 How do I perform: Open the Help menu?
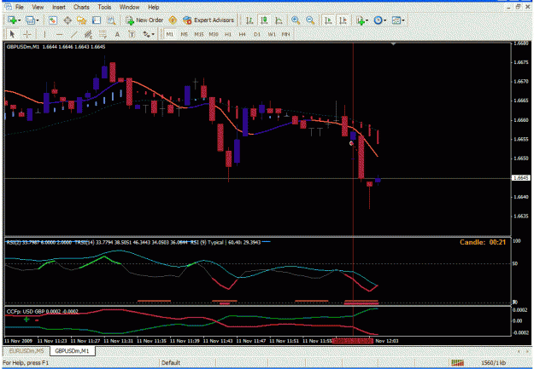153,7
